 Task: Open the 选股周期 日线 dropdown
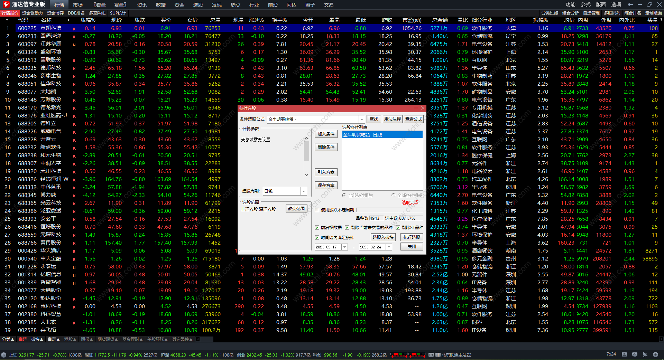pyautogui.click(x=304, y=191)
